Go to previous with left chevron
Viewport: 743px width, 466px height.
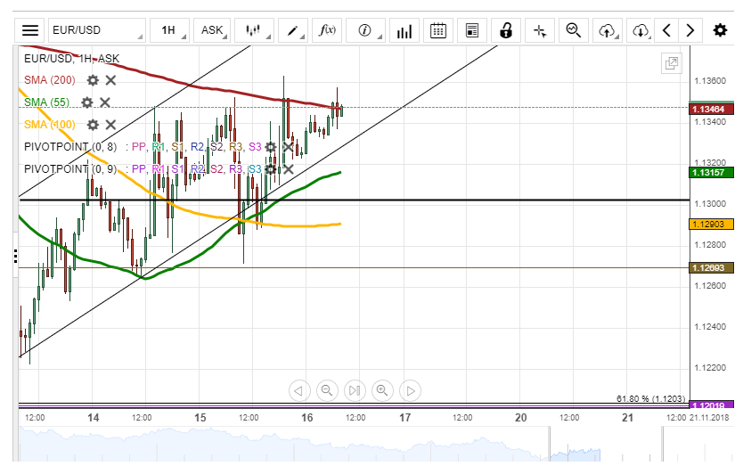click(x=666, y=31)
